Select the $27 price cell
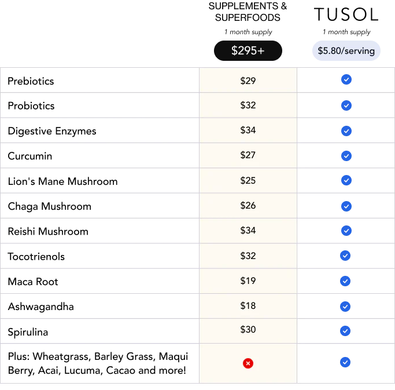The image size is (395, 390). 248,155
